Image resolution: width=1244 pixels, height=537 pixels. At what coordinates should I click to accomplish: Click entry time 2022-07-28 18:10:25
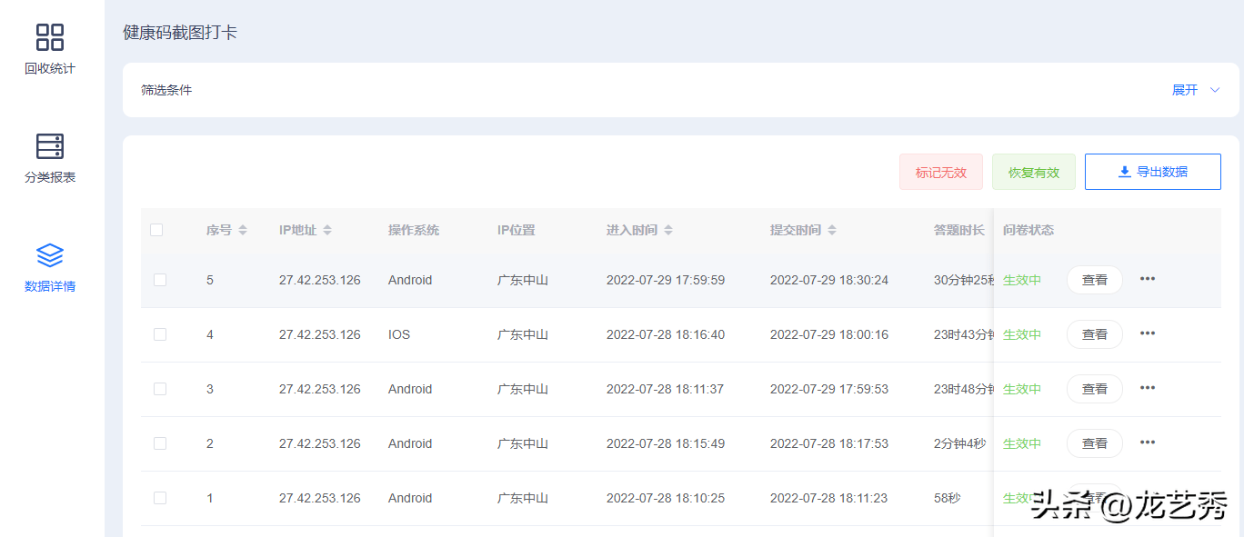pos(666,498)
